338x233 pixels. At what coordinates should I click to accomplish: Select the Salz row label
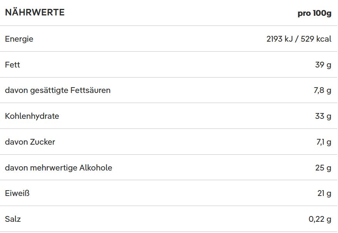click(13, 219)
